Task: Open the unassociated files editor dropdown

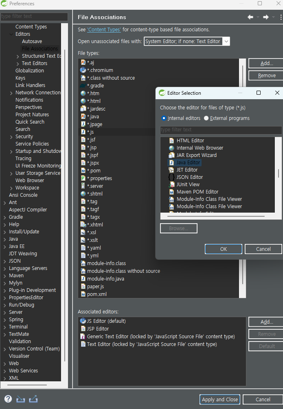Action: point(226,41)
